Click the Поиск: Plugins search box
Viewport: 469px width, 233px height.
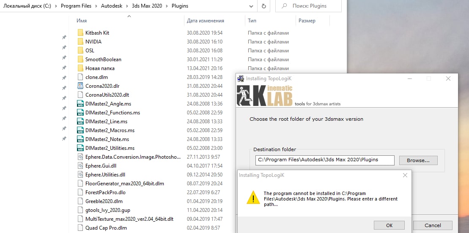(x=308, y=6)
